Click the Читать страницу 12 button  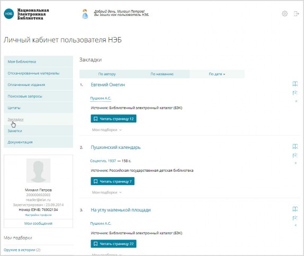(113, 119)
